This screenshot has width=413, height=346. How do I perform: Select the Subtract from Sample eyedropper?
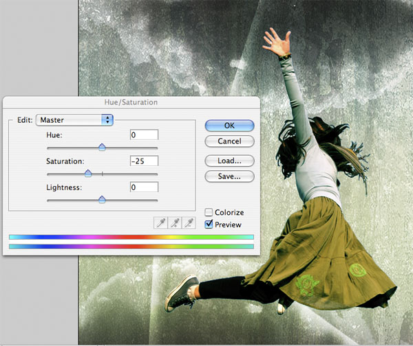click(189, 223)
